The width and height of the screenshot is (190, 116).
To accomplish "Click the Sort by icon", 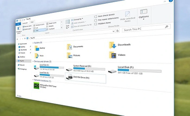I will [x=67, y=22].
